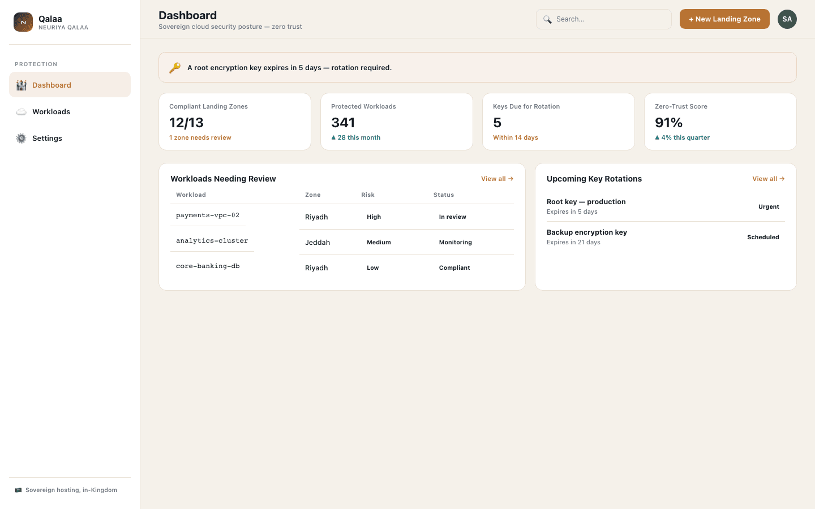This screenshot has height=509, width=815.
Task: Open Settings from the sidebar
Action: point(70,138)
